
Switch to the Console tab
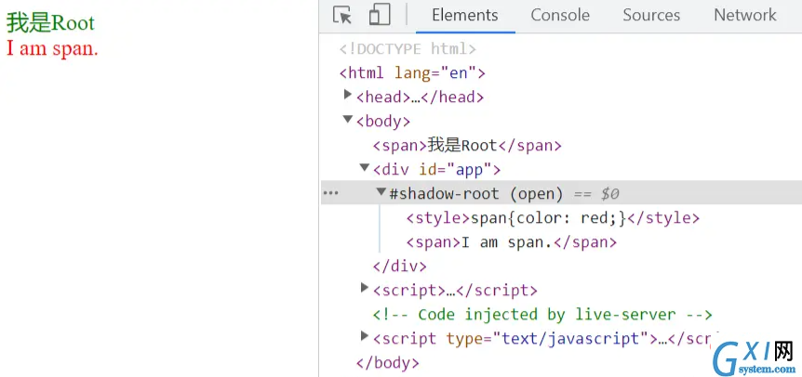(x=560, y=15)
